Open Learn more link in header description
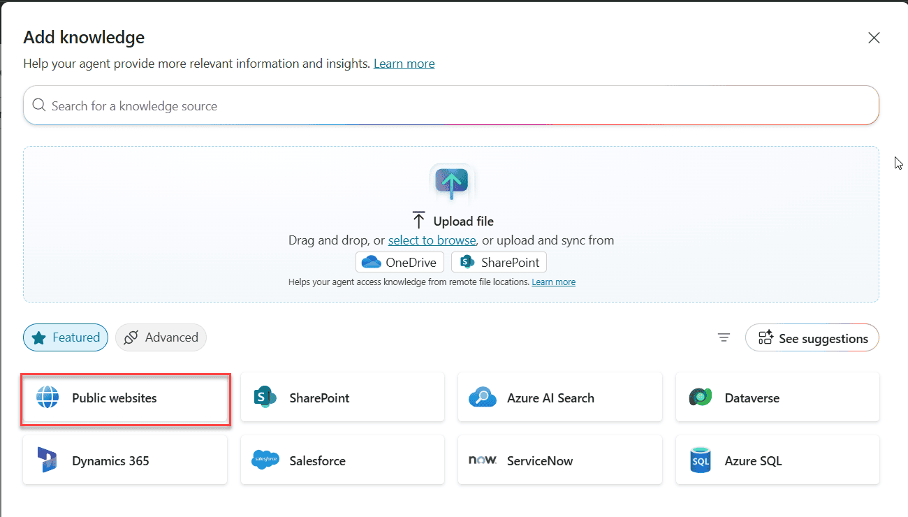 tap(404, 64)
